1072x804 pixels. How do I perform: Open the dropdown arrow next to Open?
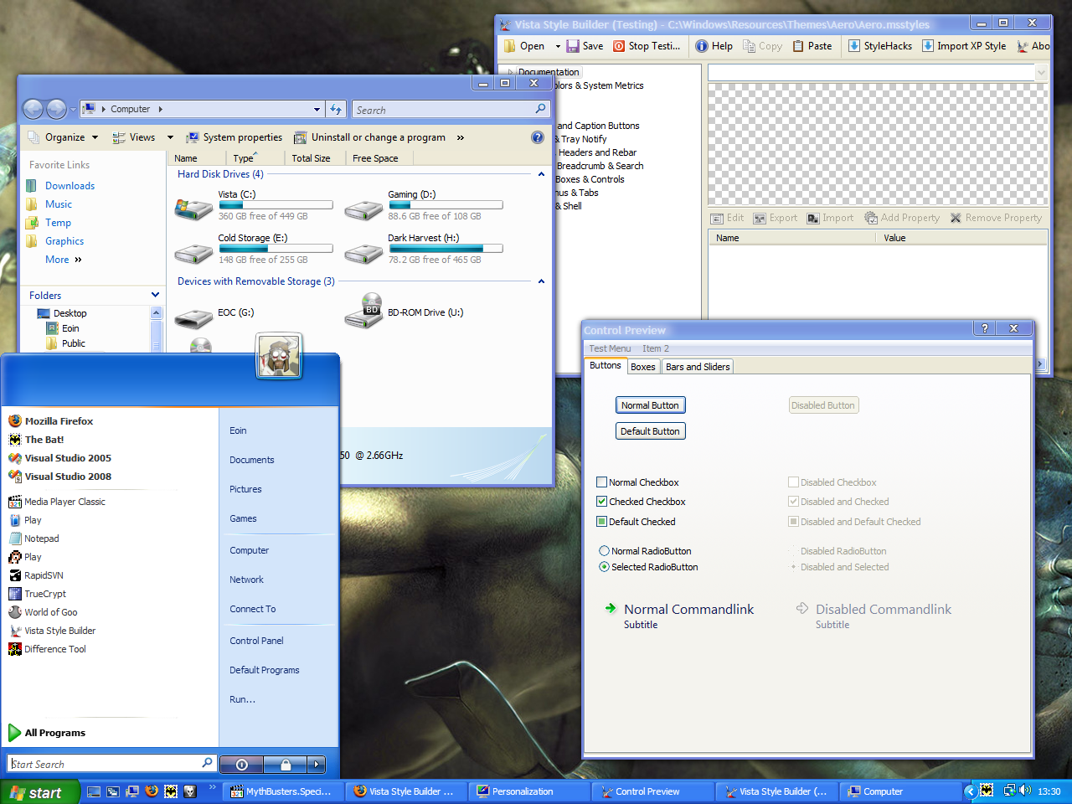(x=558, y=46)
